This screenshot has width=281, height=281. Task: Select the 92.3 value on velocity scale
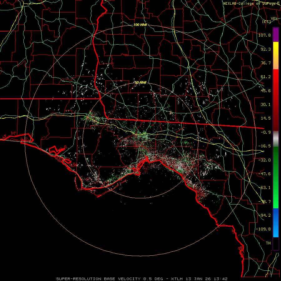pos(266,49)
